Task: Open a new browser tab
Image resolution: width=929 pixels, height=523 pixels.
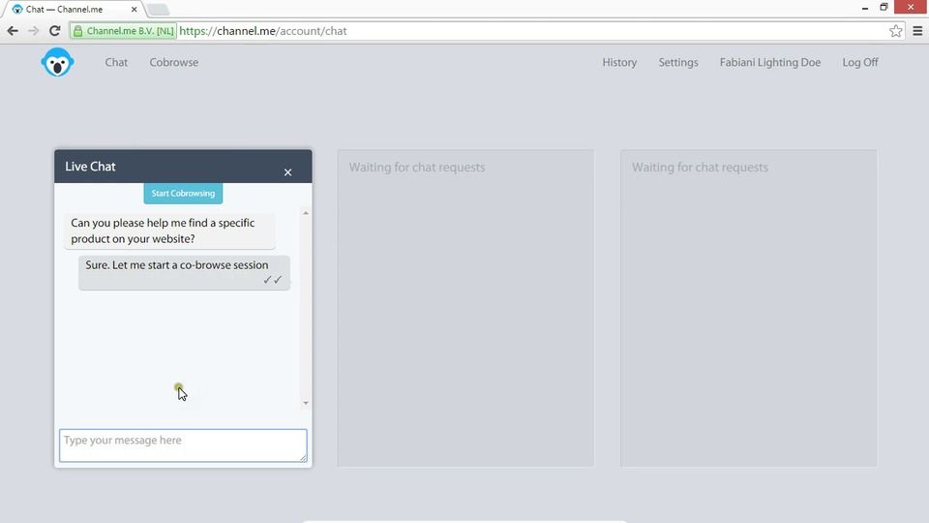Action: pyautogui.click(x=158, y=10)
